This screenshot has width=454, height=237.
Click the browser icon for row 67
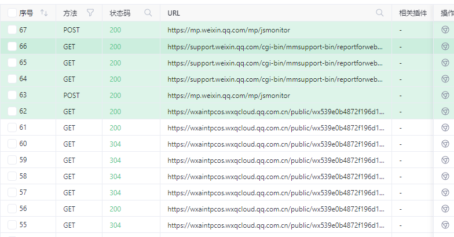point(445,30)
